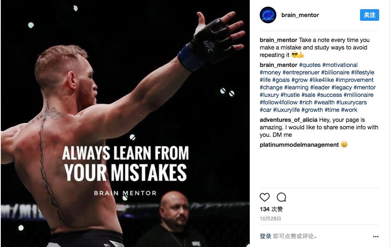Viewport: 390px width, 247px height.
Task: Visit adventures_of_alicia commenter profile
Action: pos(288,120)
